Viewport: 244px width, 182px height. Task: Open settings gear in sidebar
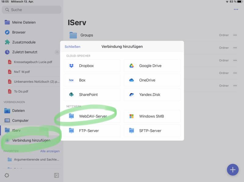pos(7,175)
